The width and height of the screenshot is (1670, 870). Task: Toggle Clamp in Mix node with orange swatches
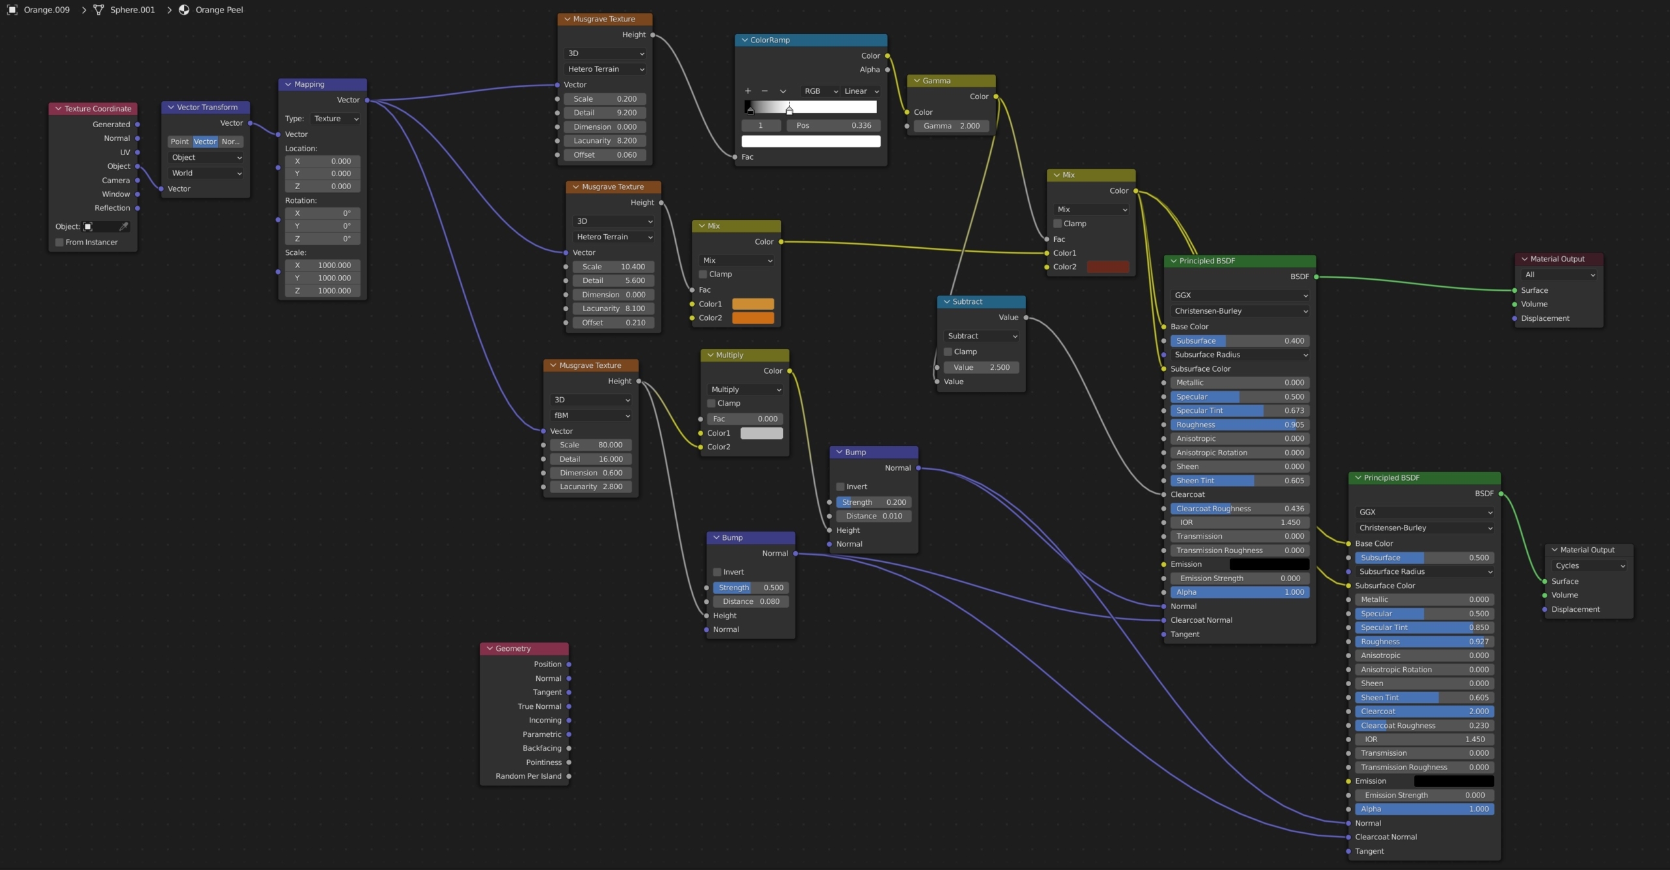click(703, 275)
